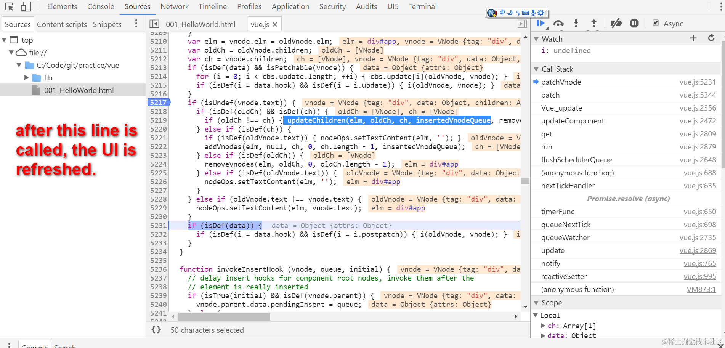Click the editor vertical scrollbar thumb

tap(525, 181)
